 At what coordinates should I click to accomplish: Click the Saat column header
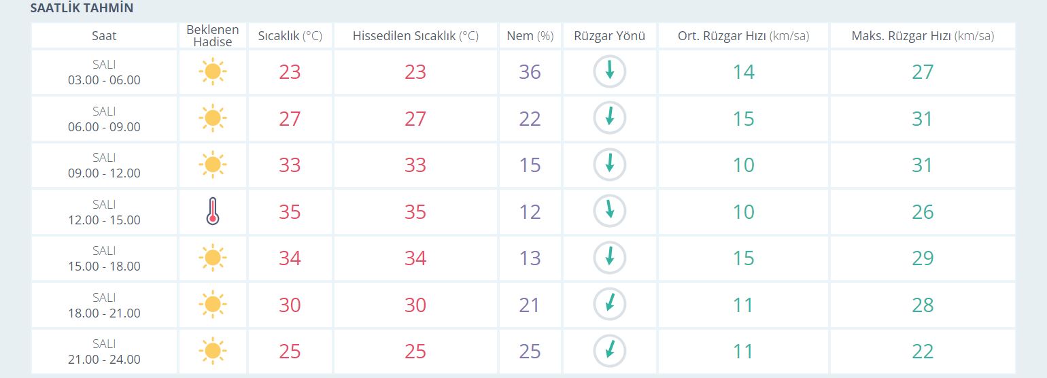pyautogui.click(x=104, y=36)
